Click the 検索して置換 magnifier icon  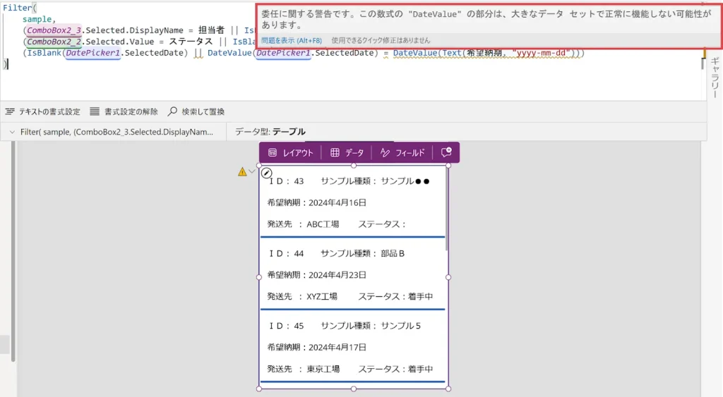click(x=172, y=111)
